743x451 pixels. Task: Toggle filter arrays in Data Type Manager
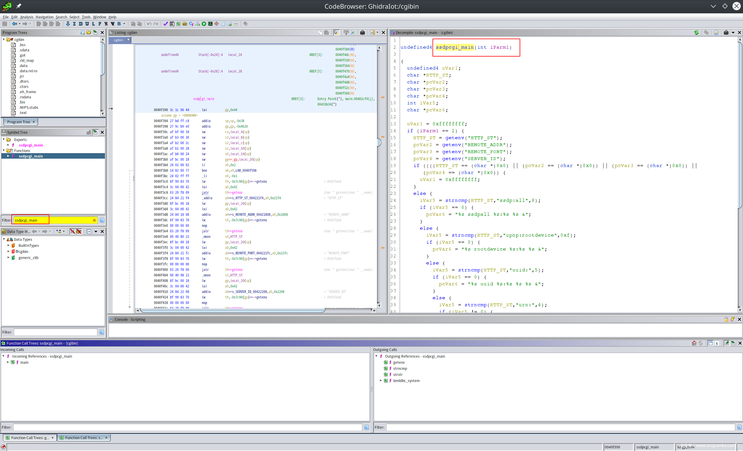pyautogui.click(x=72, y=231)
